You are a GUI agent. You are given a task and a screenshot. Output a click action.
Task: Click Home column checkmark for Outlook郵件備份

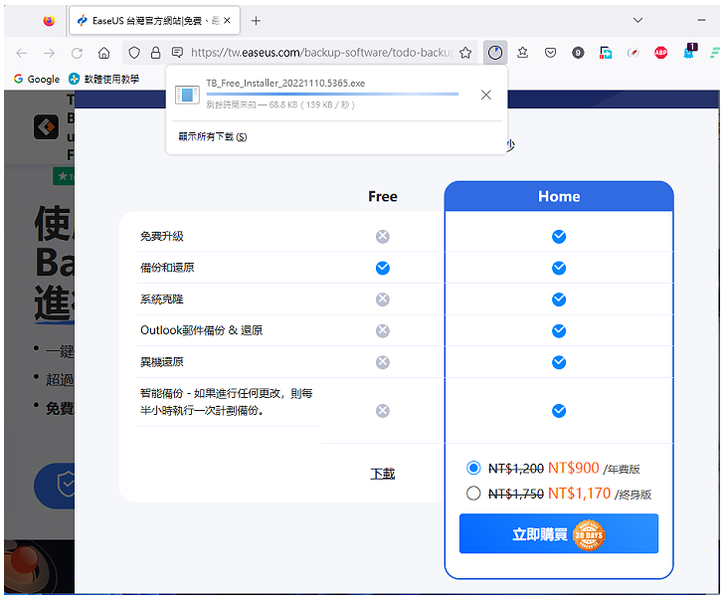(x=559, y=331)
